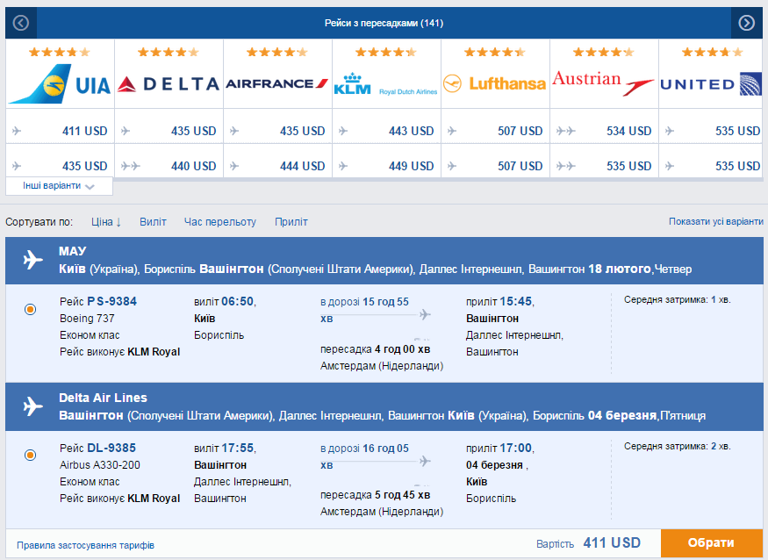Screen dimensions: 768x560
Task: Click the double plane icon beside 440 USD
Action: click(130, 166)
